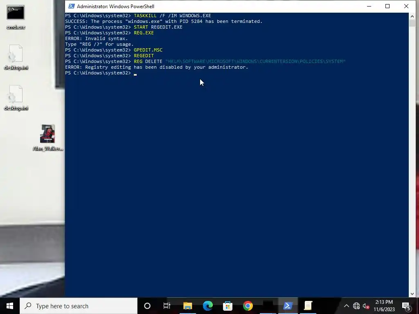Show hidden system tray icons
This screenshot has height=314, width=419.
pyautogui.click(x=346, y=306)
